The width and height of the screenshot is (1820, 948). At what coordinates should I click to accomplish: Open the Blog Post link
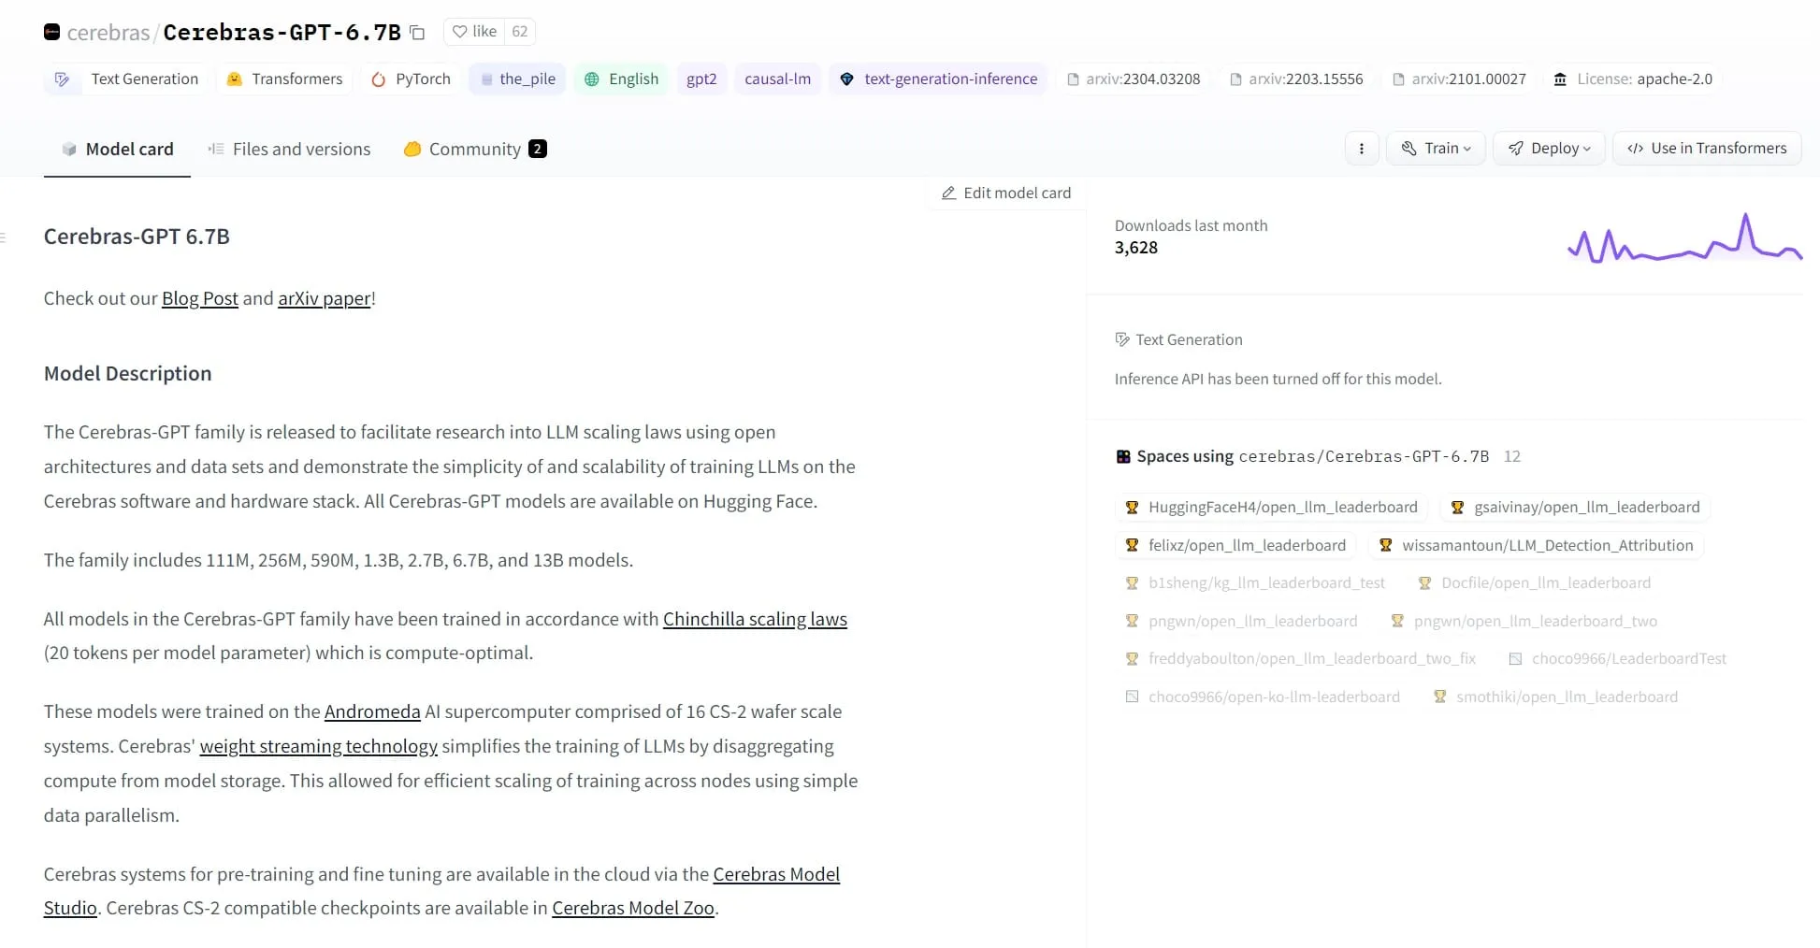coord(200,298)
